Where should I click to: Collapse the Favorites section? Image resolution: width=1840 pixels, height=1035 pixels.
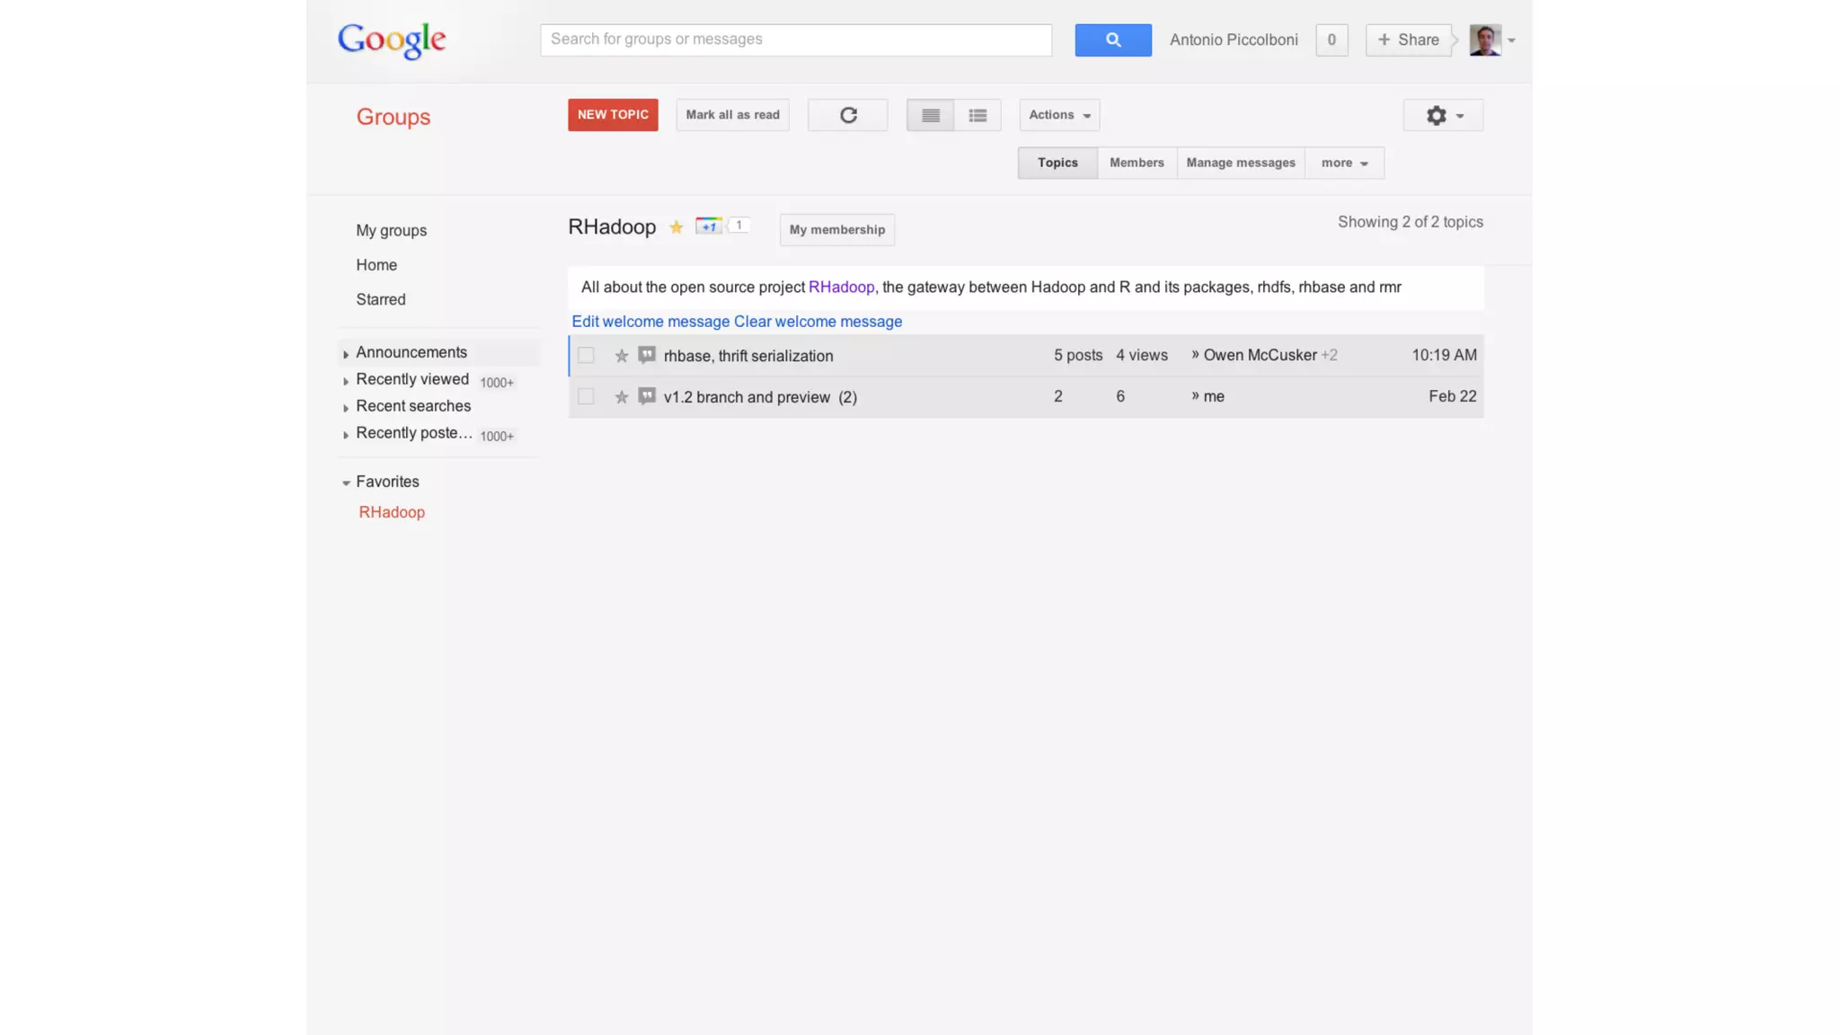346,482
